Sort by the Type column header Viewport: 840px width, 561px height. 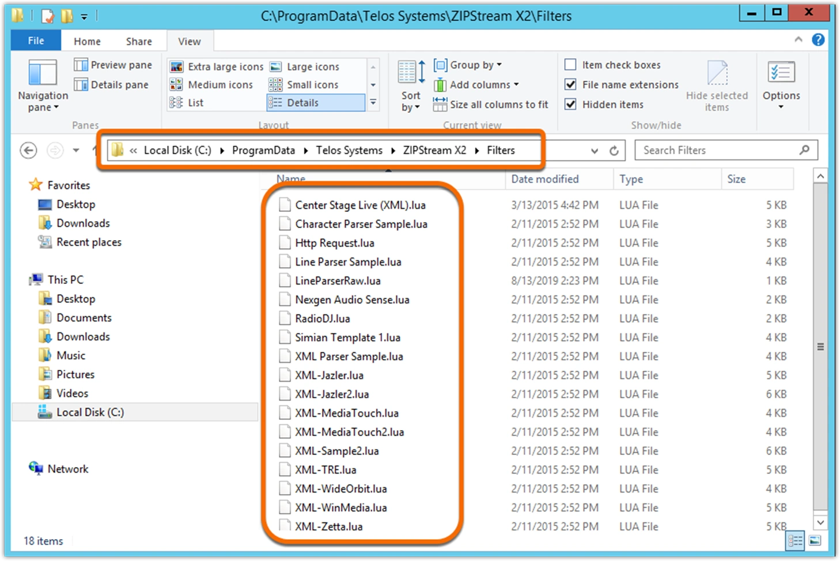coord(667,179)
